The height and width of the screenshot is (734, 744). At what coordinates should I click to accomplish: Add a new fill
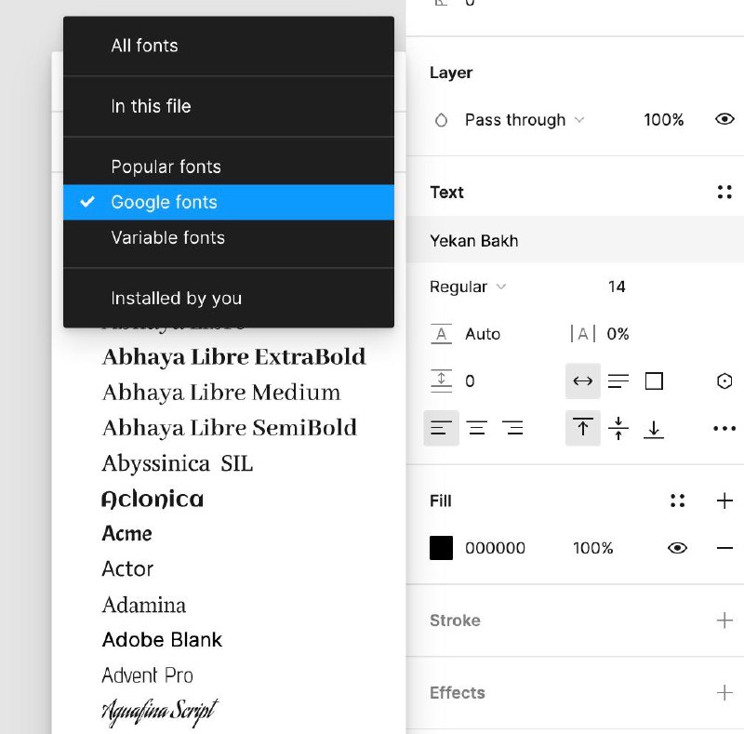point(724,500)
